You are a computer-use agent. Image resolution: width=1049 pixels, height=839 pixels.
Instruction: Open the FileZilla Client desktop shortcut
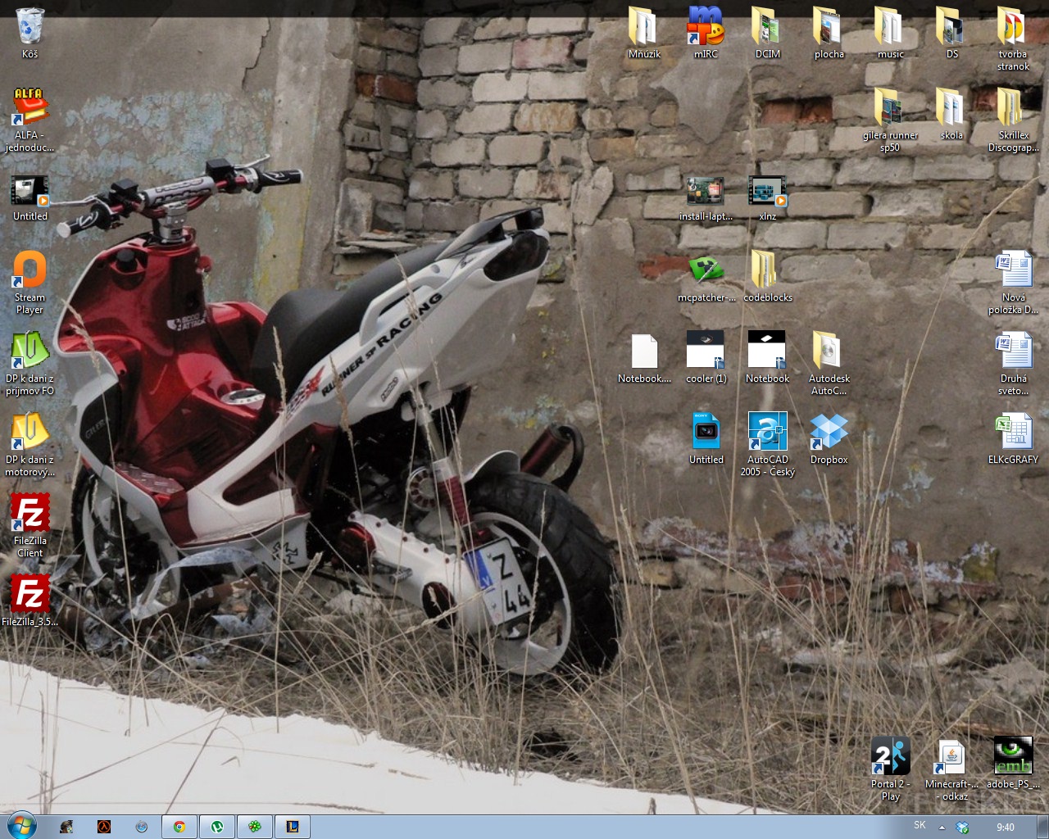[30, 515]
